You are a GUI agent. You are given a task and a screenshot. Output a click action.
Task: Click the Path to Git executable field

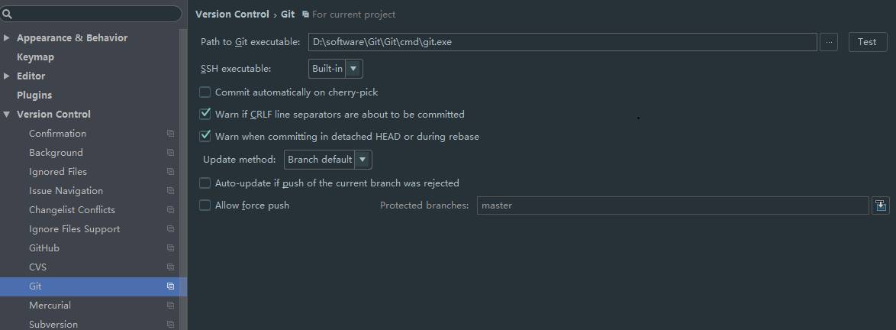[562, 42]
